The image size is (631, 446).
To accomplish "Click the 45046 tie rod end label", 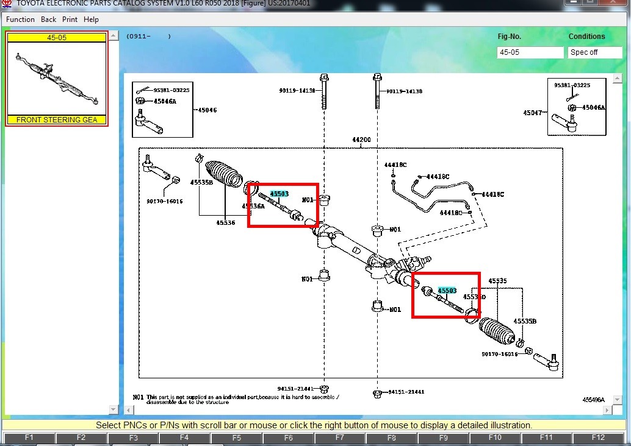I will (207, 110).
